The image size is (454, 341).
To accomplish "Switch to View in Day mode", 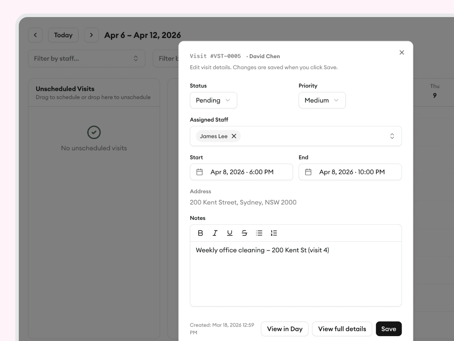I will [285, 328].
